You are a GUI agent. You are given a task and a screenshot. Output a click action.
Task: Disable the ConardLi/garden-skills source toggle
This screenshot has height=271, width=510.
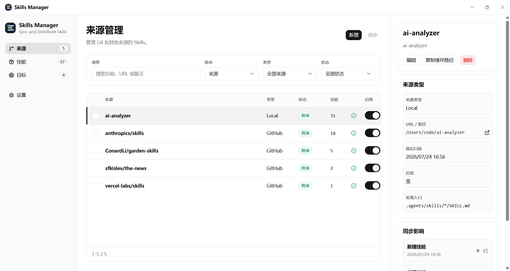click(x=372, y=150)
